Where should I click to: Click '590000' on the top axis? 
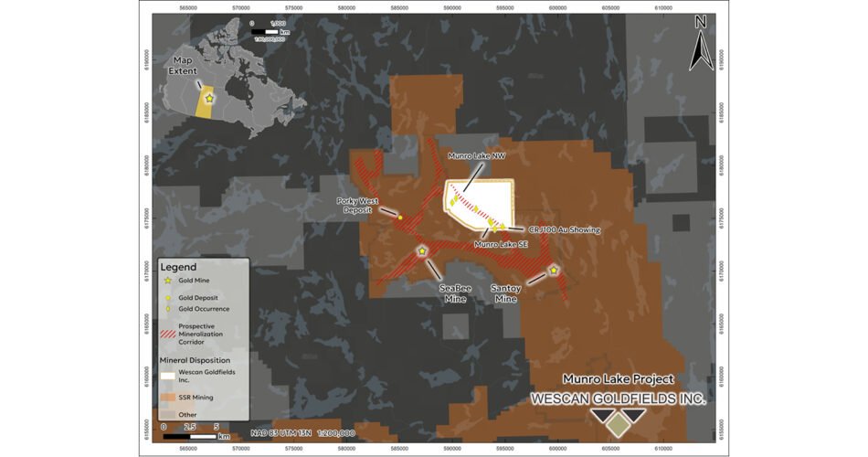452,7
